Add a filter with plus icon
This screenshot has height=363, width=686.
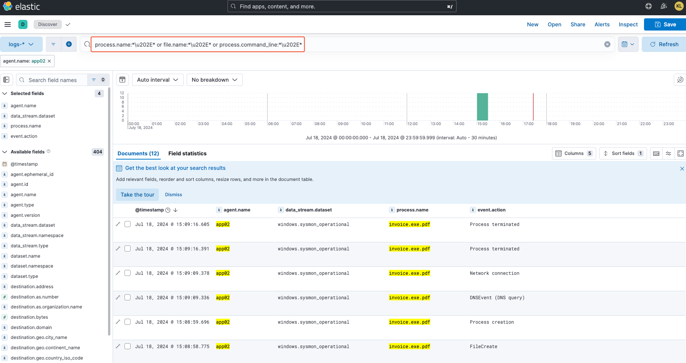point(69,44)
